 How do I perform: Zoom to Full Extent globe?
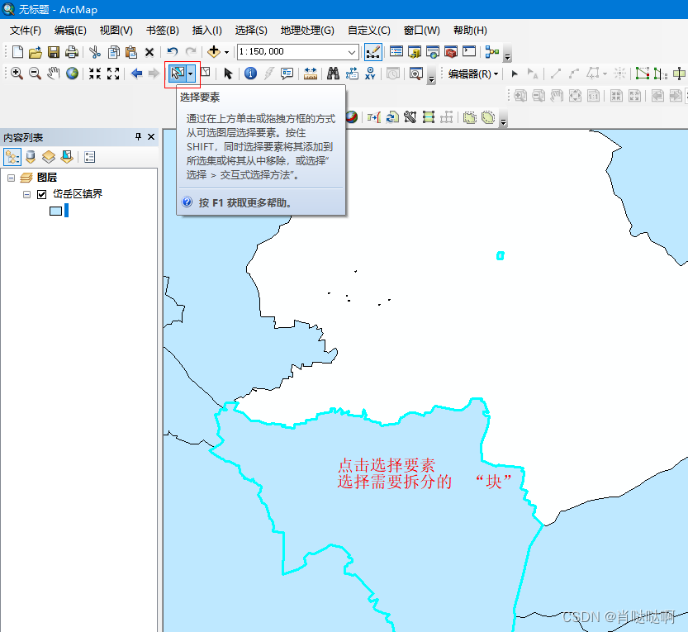point(72,74)
